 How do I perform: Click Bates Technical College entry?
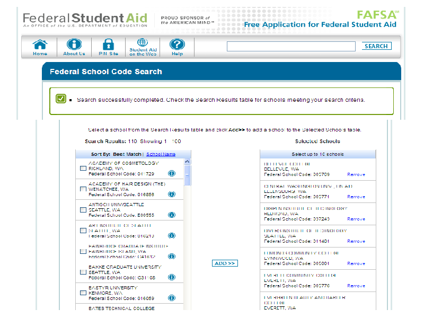(x=121, y=308)
